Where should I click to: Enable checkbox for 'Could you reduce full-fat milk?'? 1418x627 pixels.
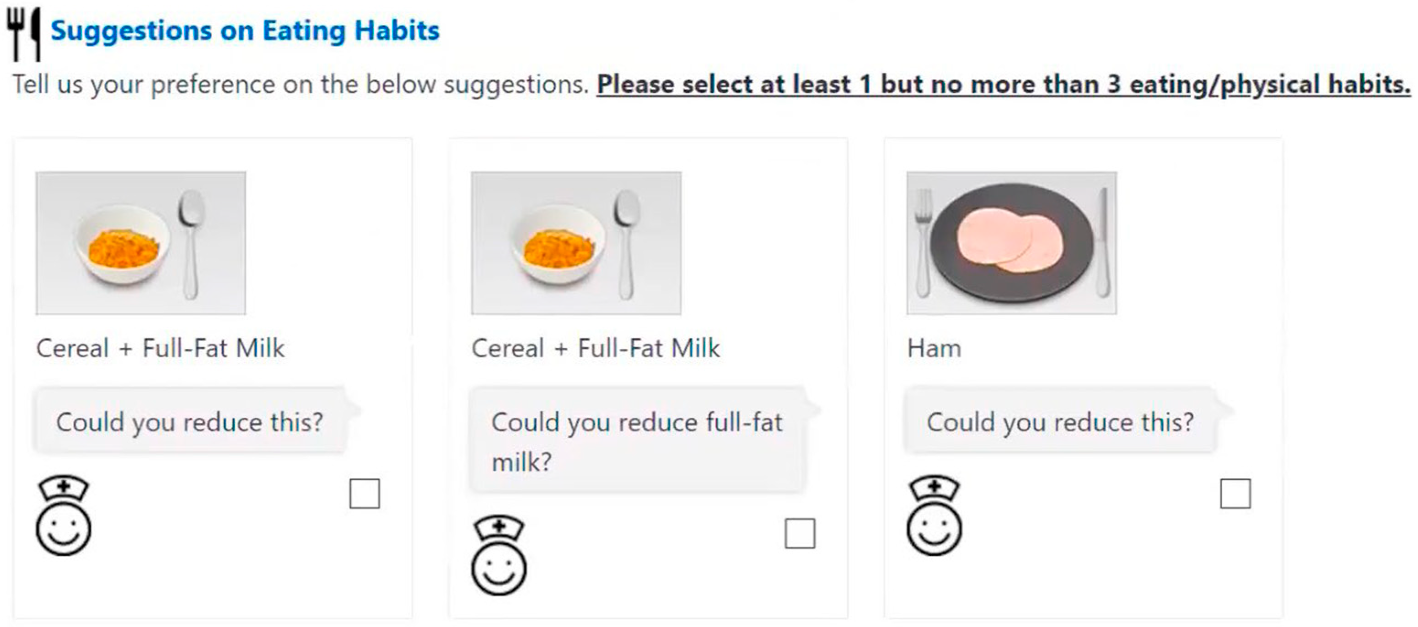point(799,533)
